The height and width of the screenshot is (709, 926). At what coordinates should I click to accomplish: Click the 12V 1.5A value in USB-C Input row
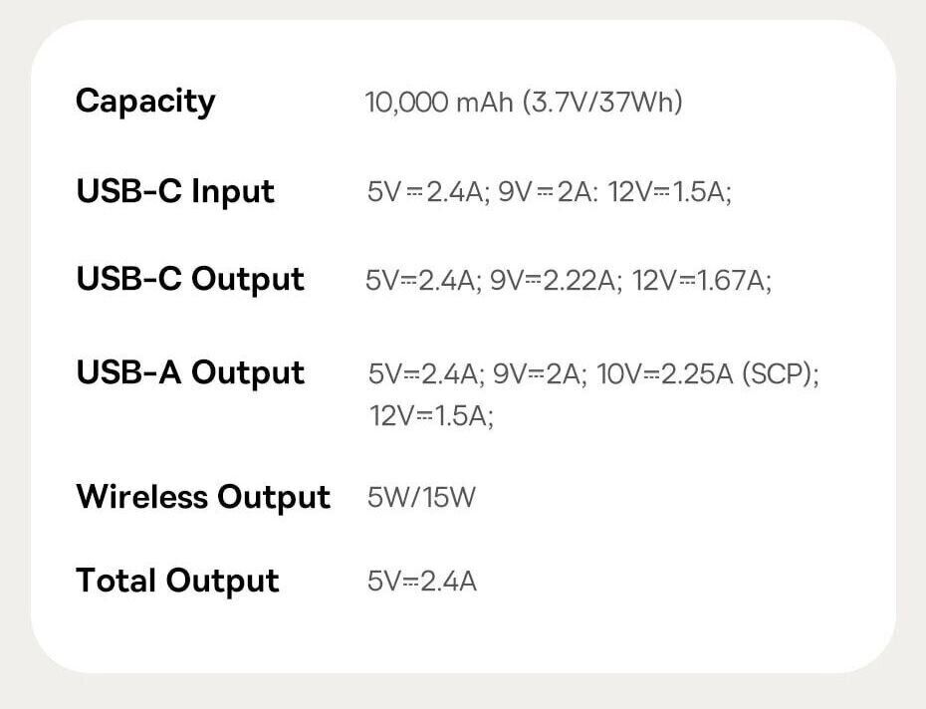pos(670,192)
